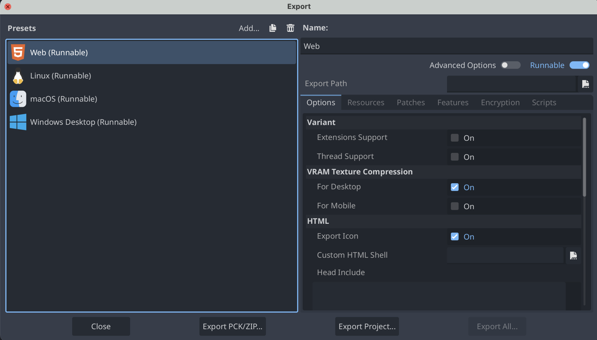Enable For Mobile VRAM texture compression
The height and width of the screenshot is (340, 597).
(454, 206)
